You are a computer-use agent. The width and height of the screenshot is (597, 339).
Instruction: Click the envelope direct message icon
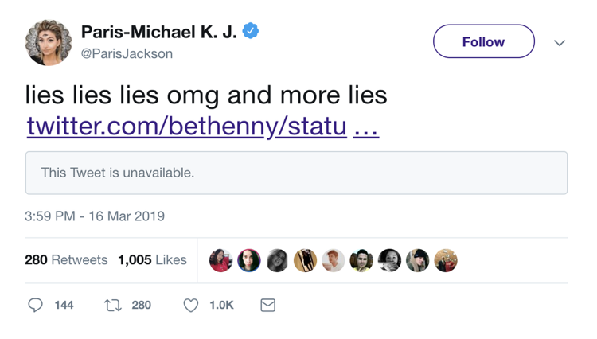[x=268, y=305]
